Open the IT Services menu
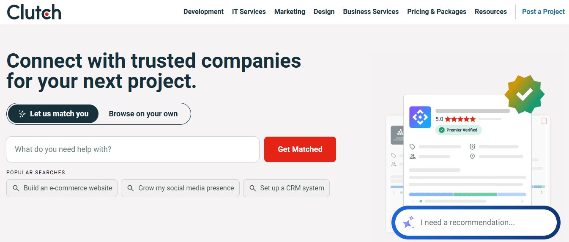Viewport: 569px width, 242px height. click(249, 12)
